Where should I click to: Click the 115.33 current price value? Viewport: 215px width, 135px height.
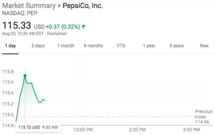(17, 25)
